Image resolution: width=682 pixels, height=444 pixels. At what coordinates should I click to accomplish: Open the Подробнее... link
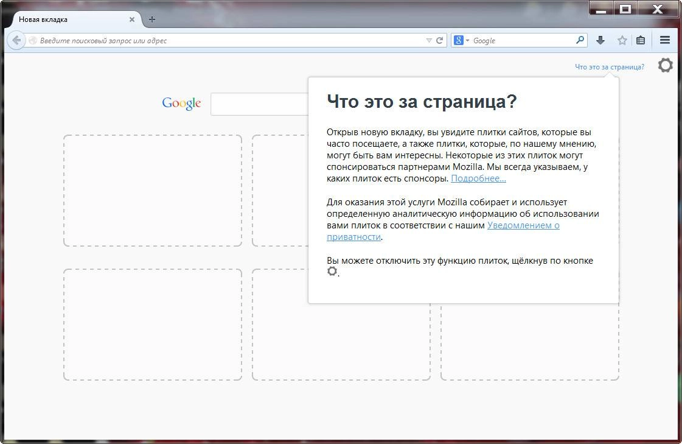click(x=478, y=178)
